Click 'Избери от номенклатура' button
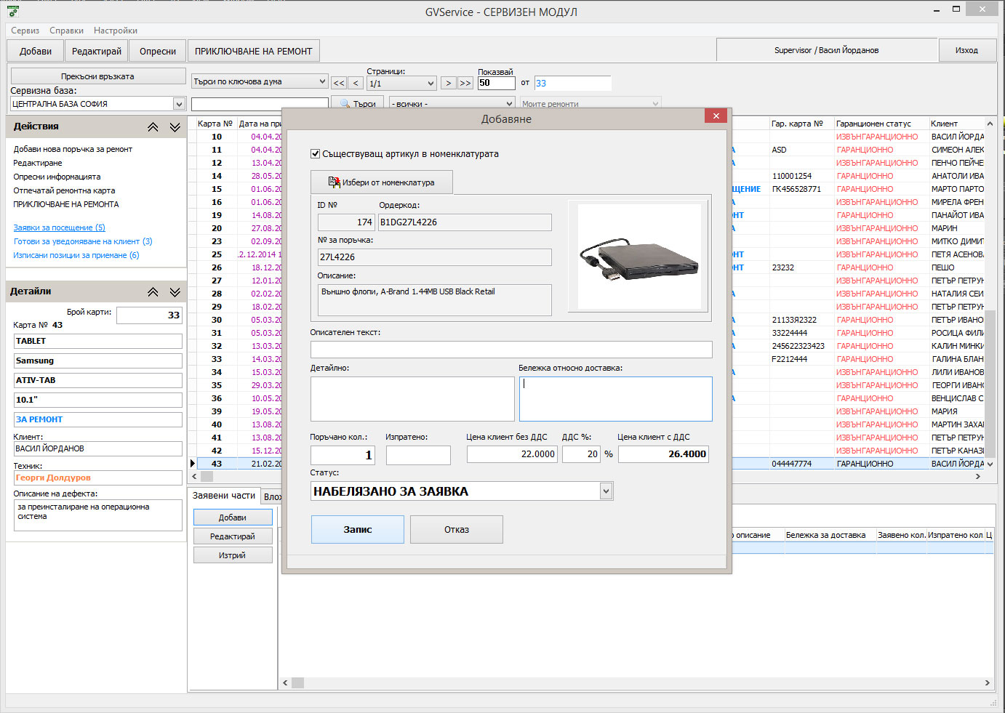 (382, 182)
